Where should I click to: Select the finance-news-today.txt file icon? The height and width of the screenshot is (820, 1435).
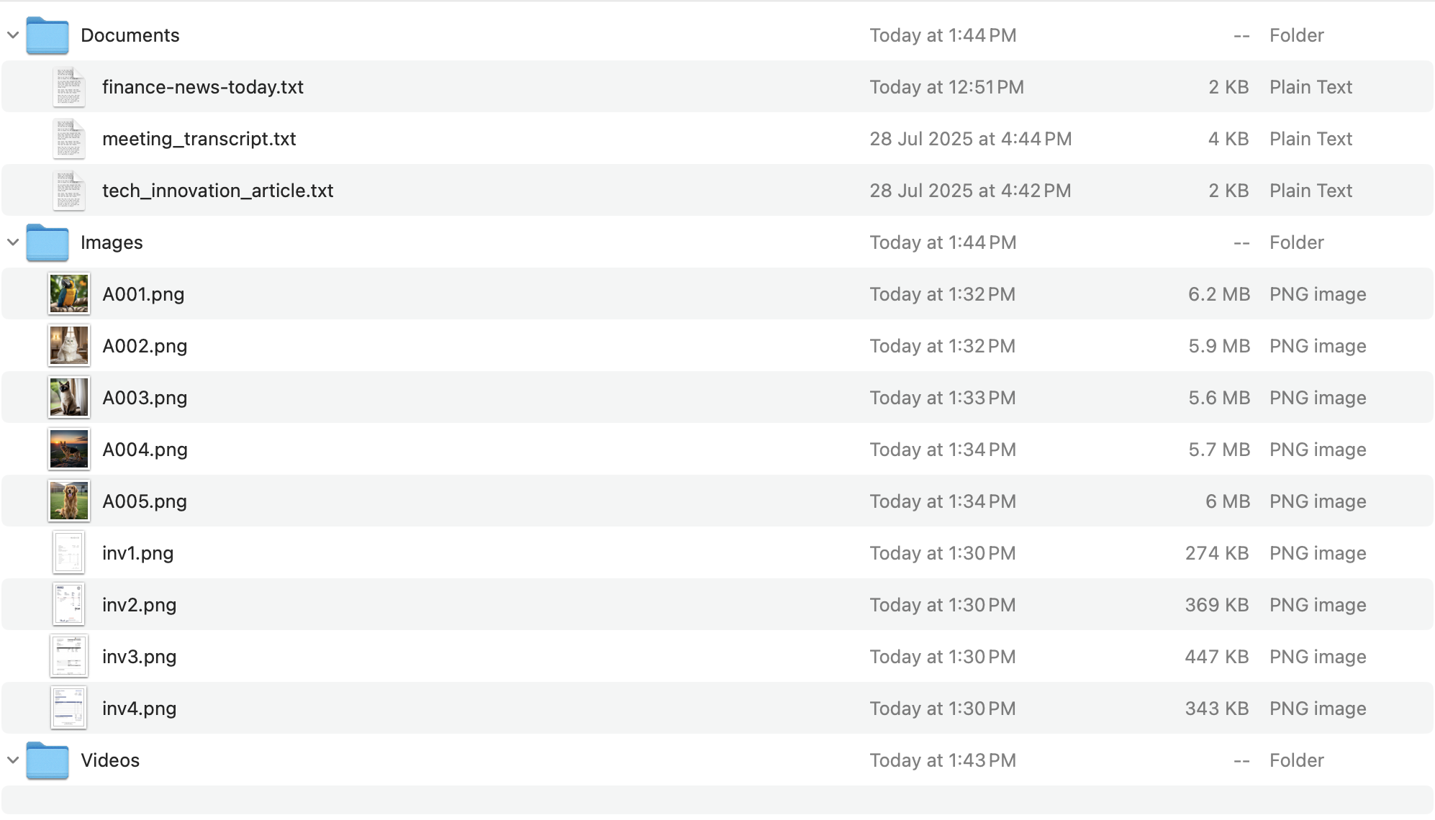point(69,87)
